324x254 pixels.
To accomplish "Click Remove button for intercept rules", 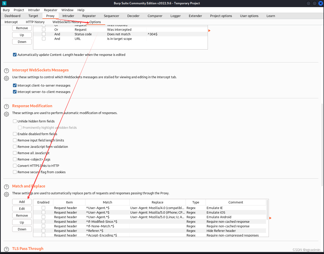I will pos(22,28).
